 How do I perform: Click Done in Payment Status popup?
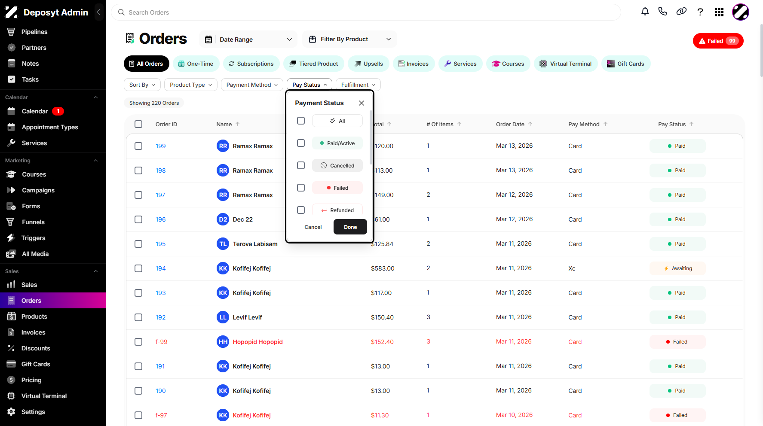click(350, 227)
